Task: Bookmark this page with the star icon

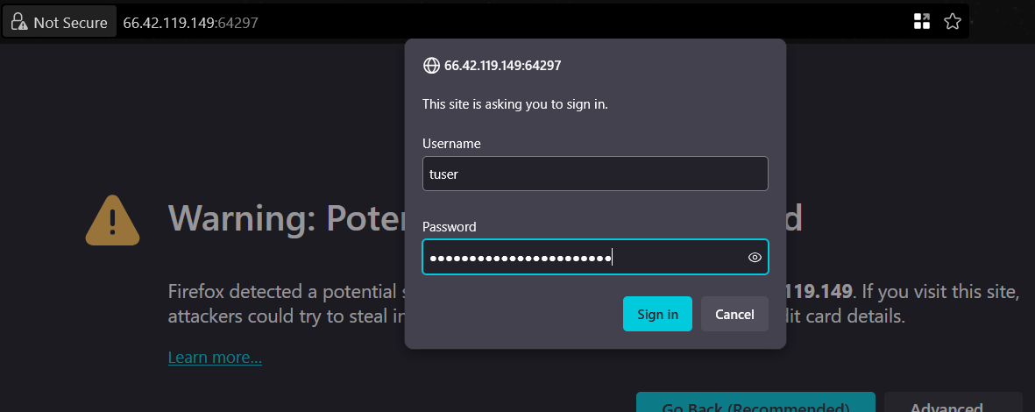Action: (953, 22)
